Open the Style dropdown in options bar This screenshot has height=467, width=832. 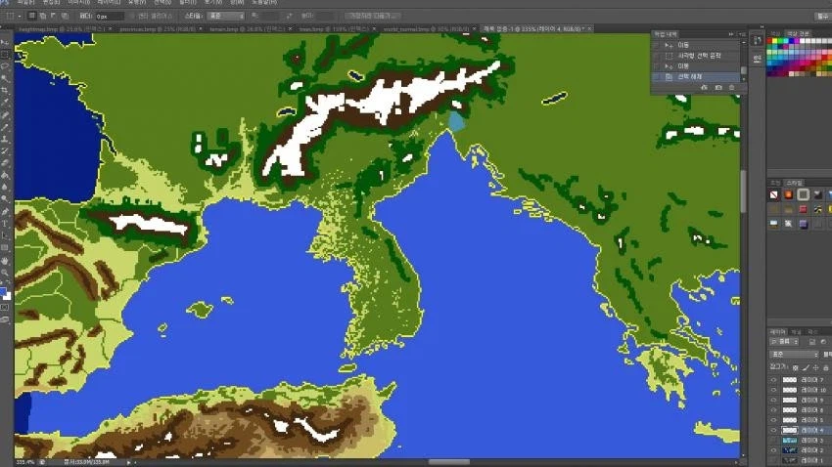(x=227, y=16)
